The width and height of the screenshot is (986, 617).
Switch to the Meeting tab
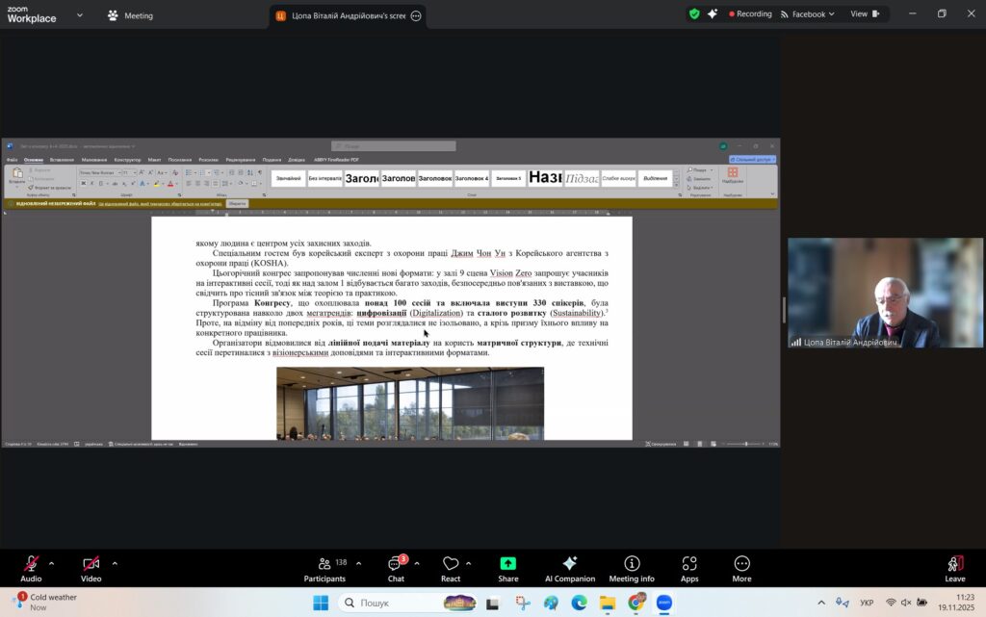130,15
